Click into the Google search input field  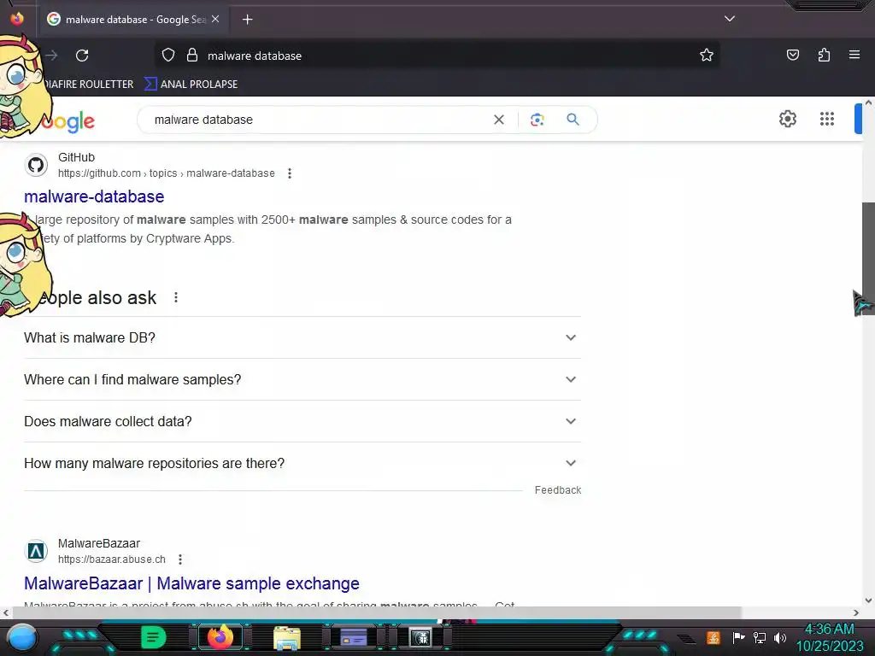click(x=318, y=120)
